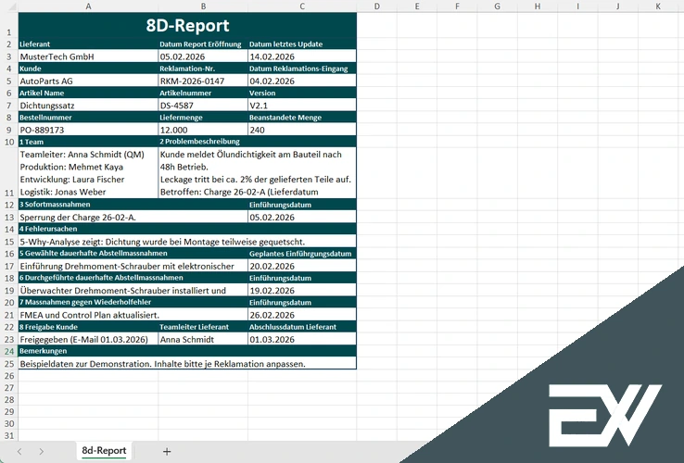Select cell Überwachter Drehmoment-Schrauber installiert
This screenshot has width=684, height=463.
[133, 290]
